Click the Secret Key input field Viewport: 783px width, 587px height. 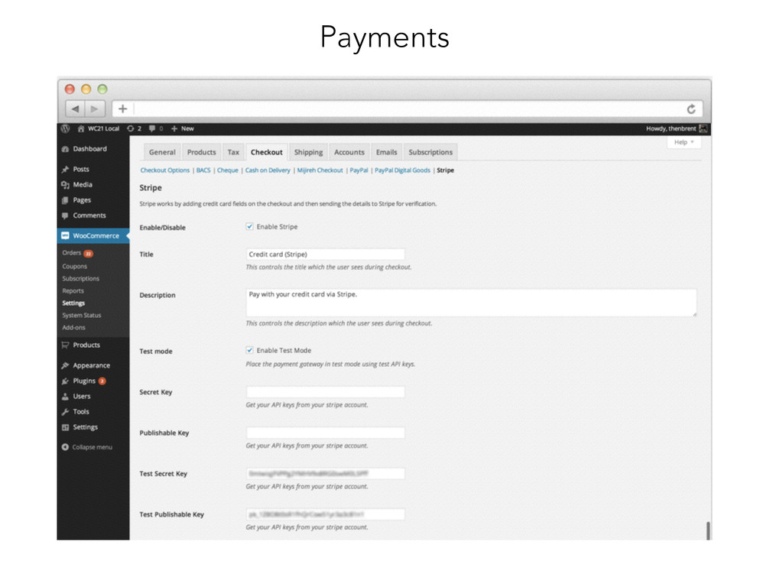click(325, 392)
